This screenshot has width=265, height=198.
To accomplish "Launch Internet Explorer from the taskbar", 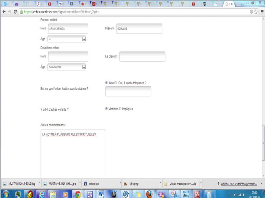I will (42, 194).
